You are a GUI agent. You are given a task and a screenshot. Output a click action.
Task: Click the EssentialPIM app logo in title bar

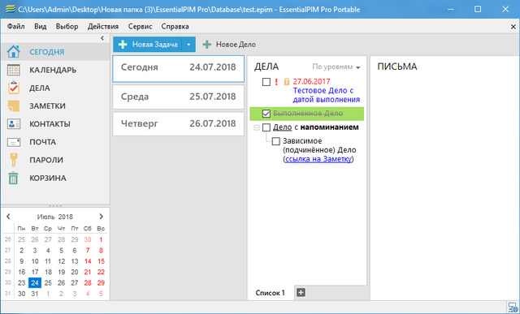pos(10,9)
